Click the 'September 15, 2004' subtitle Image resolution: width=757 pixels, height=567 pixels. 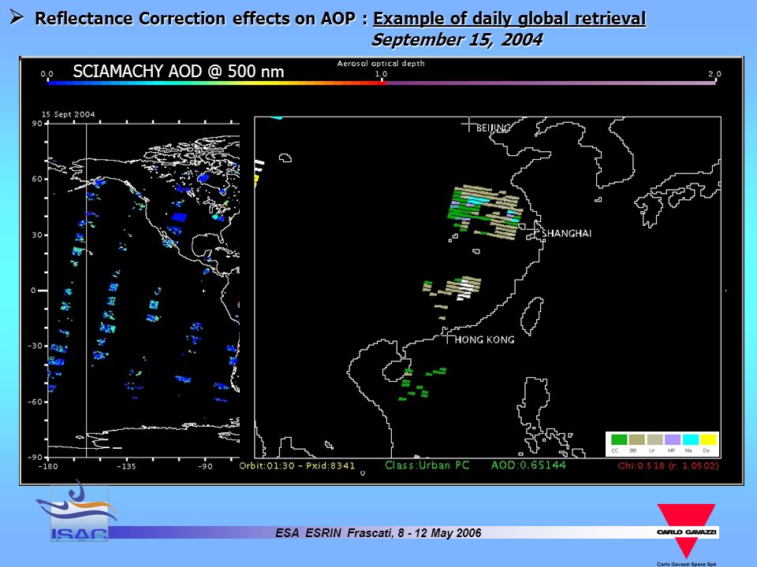pyautogui.click(x=457, y=39)
